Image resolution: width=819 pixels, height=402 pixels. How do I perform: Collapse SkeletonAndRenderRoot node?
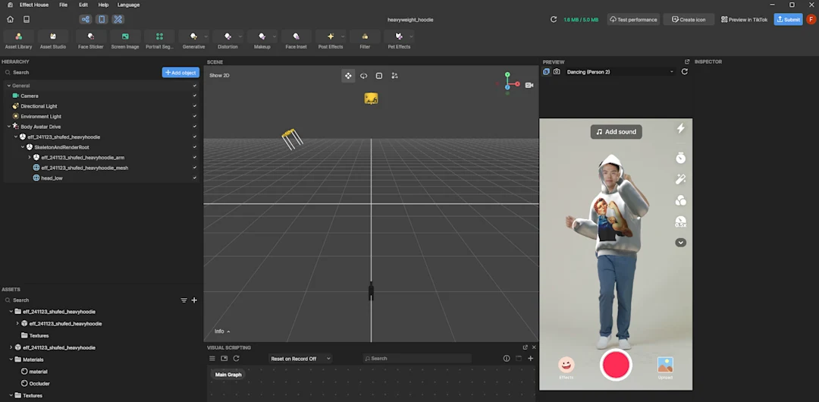(x=23, y=147)
